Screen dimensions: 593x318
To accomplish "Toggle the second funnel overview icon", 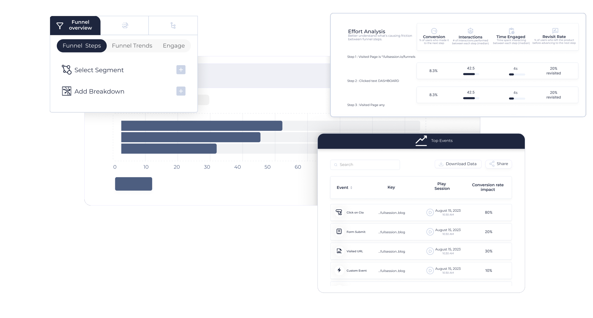I will (126, 25).
